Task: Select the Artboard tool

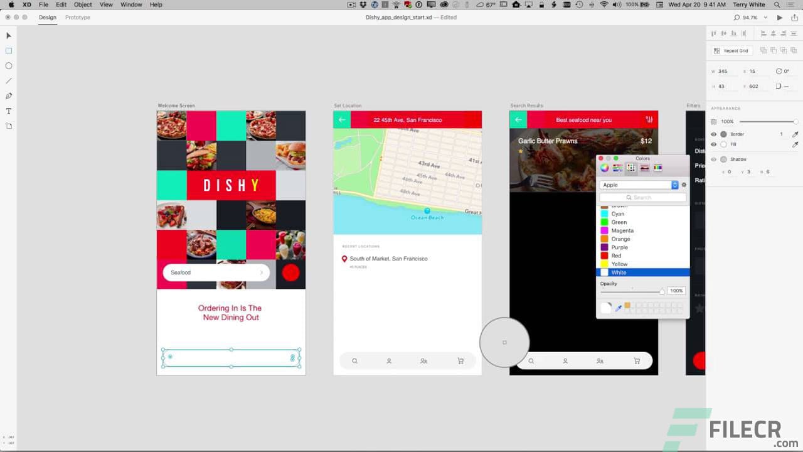Action: tap(8, 126)
